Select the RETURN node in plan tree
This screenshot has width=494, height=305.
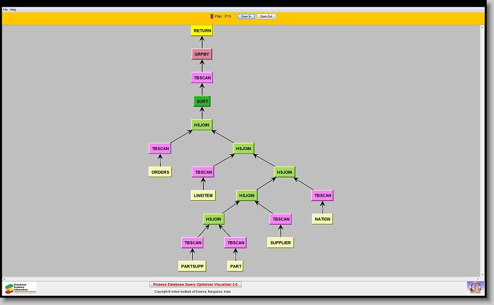tap(202, 30)
